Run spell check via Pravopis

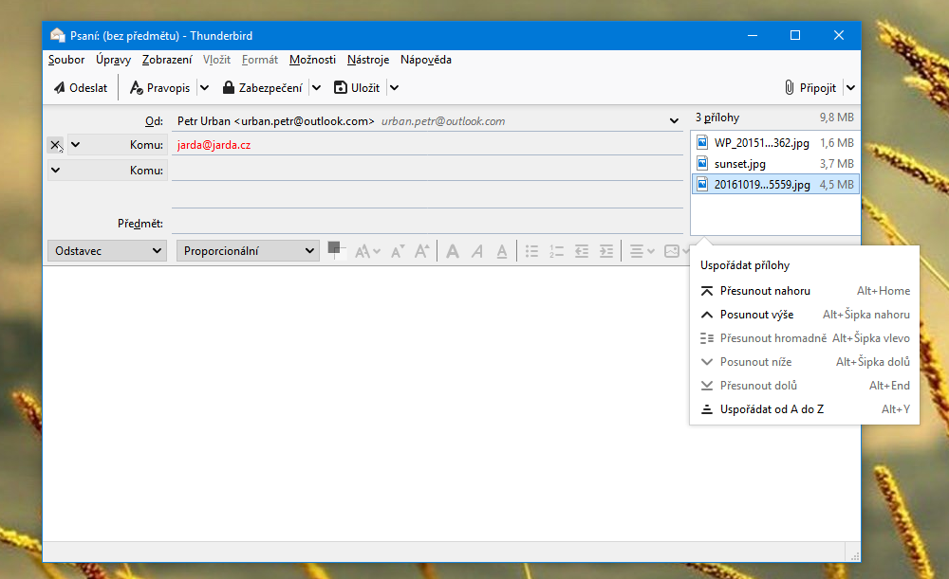pos(160,88)
